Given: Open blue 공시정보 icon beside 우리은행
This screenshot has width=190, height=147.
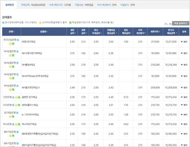Looking at the screenshot, I should pyautogui.click(x=13, y=105).
